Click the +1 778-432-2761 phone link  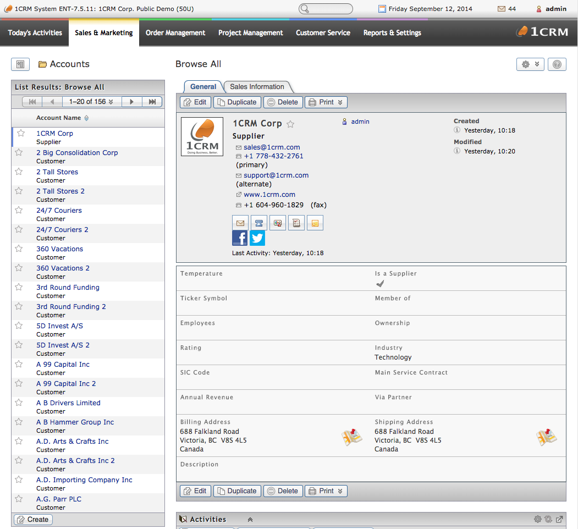[x=273, y=156]
